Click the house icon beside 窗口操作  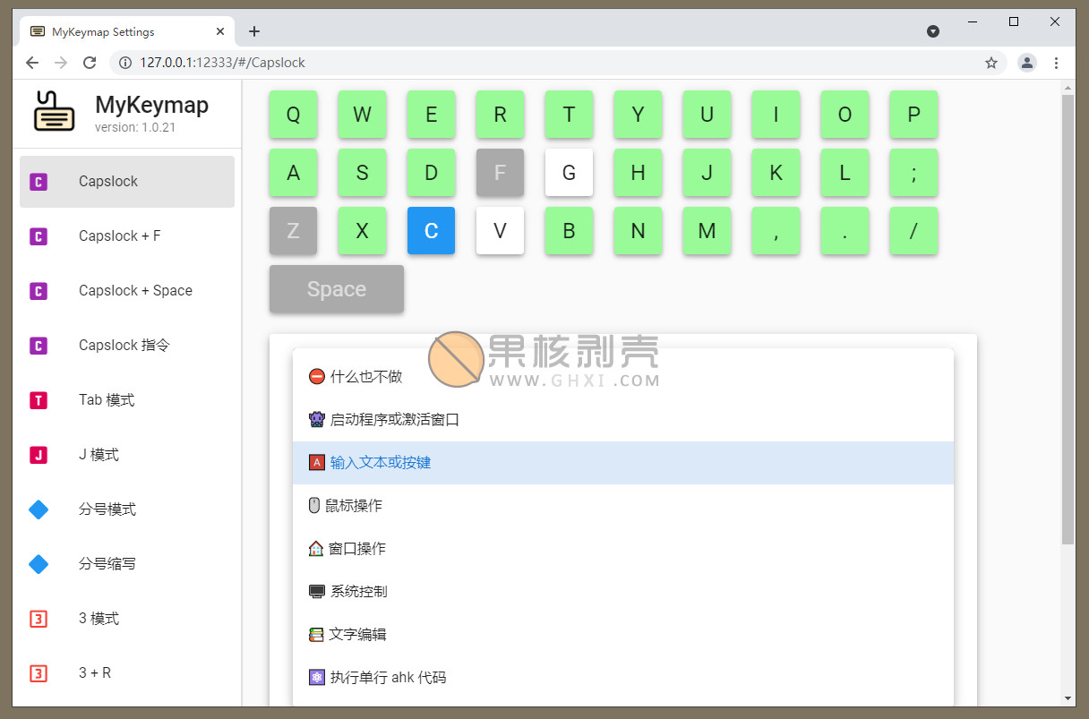(317, 548)
